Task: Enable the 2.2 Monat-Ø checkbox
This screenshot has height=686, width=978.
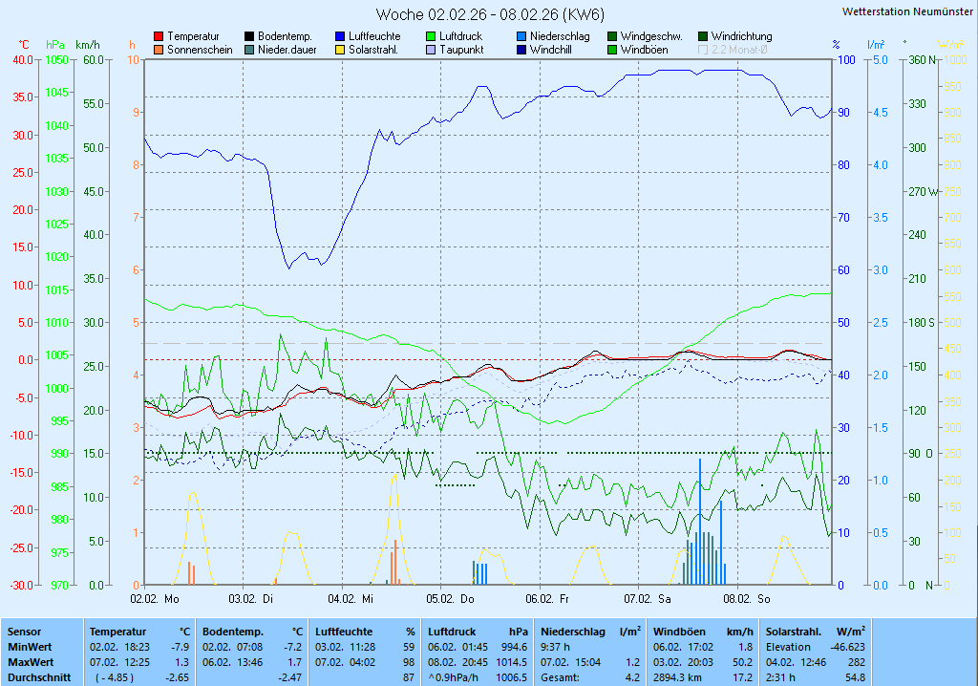Action: (703, 50)
